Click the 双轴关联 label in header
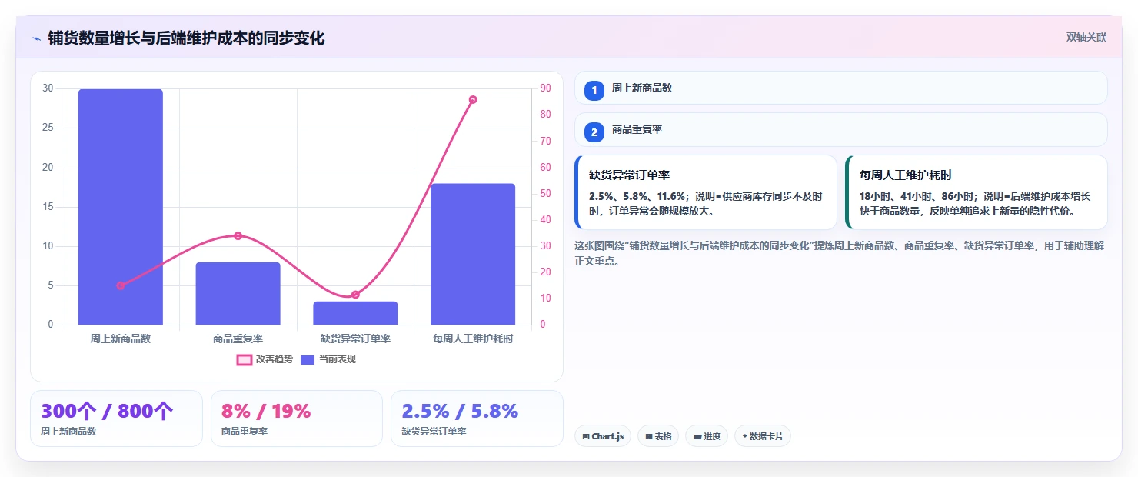1138x477 pixels. pos(1086,38)
